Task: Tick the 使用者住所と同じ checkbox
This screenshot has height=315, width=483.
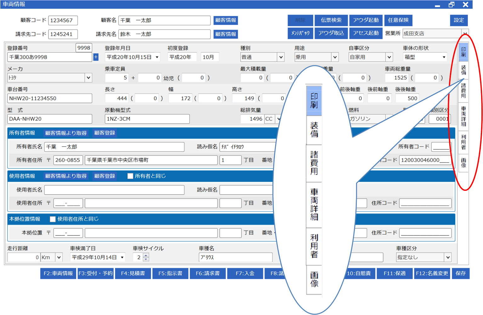Action: [53, 219]
